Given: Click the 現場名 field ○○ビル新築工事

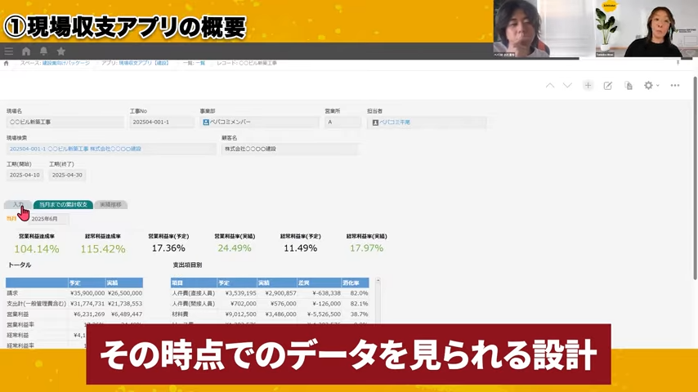Looking at the screenshot, I should 65,122.
